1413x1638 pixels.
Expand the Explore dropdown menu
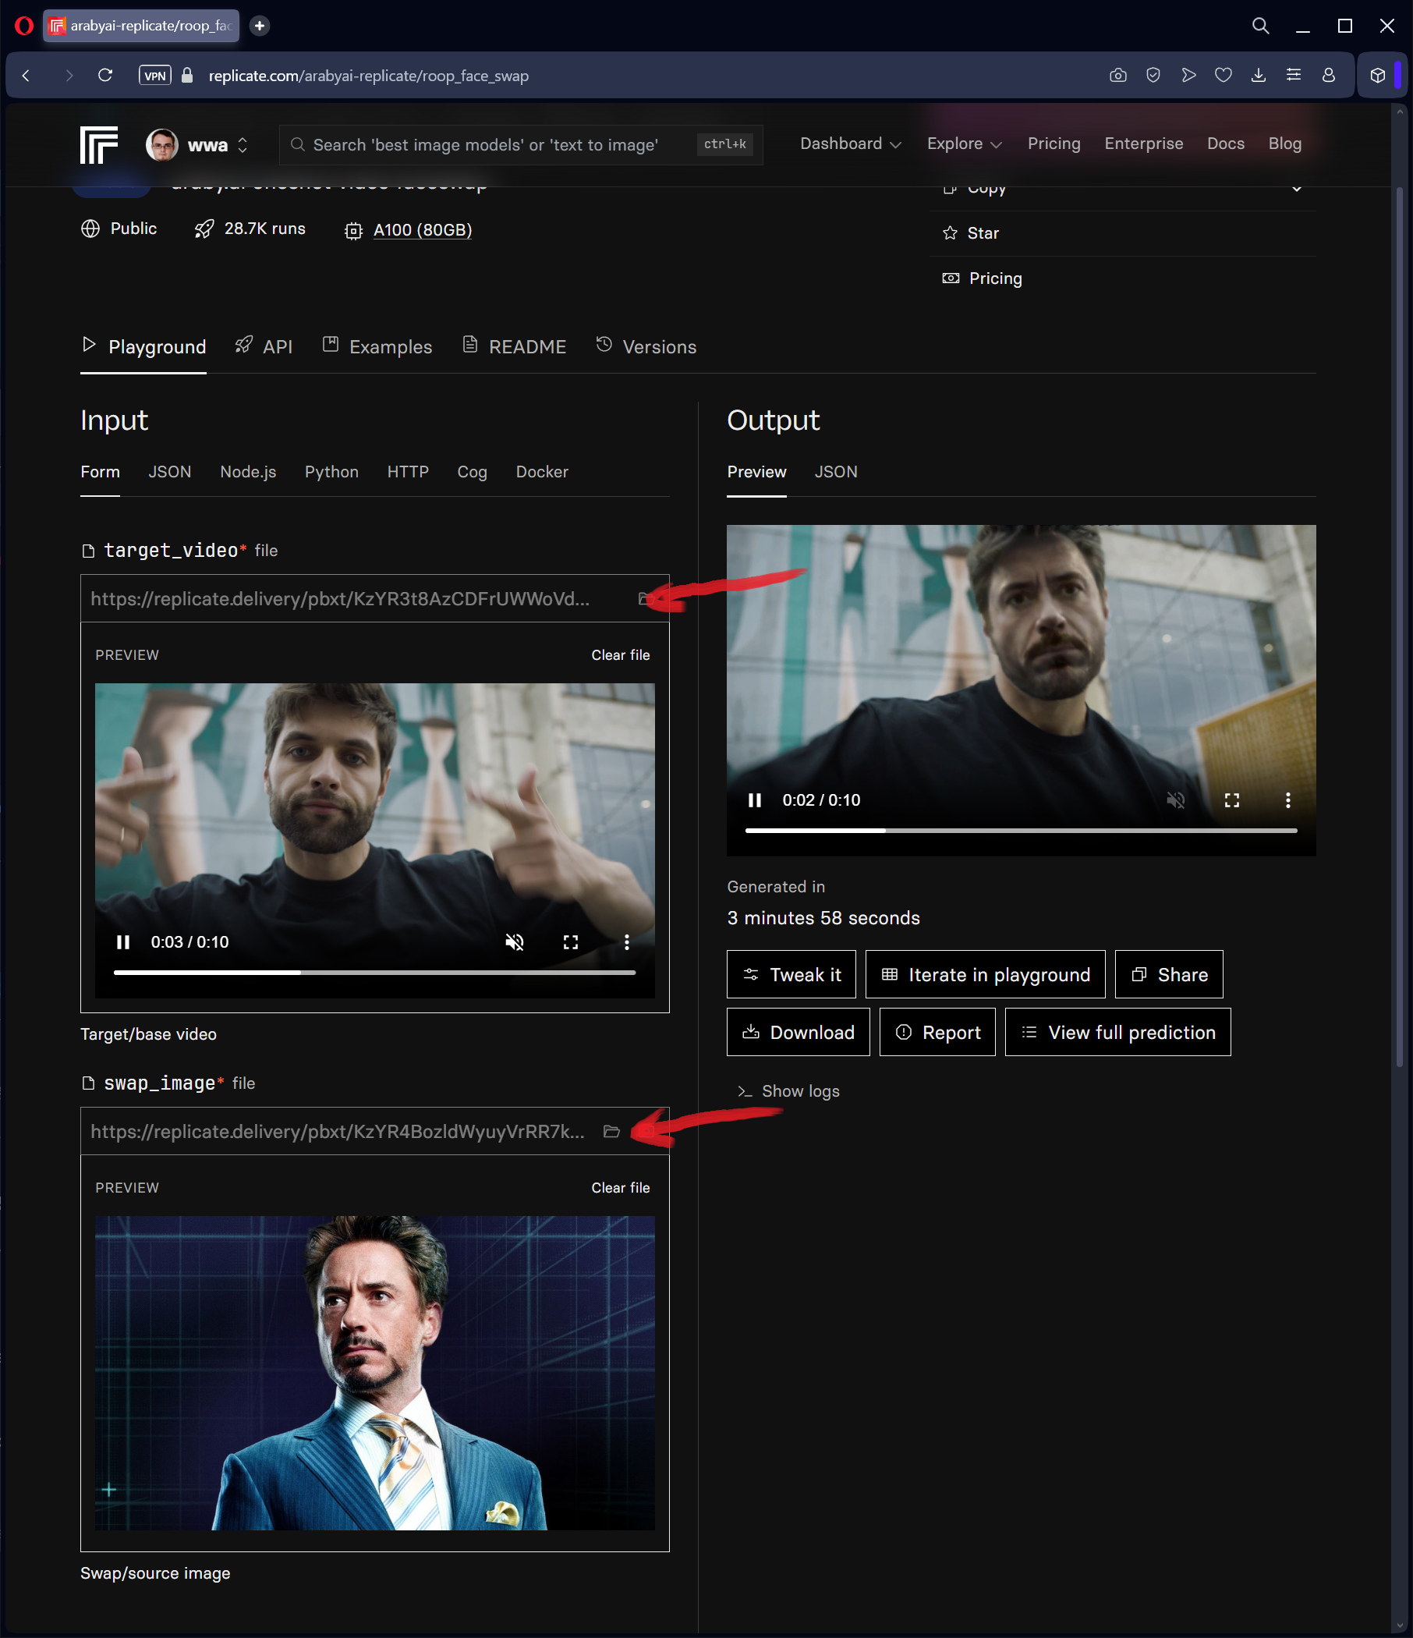coord(964,144)
